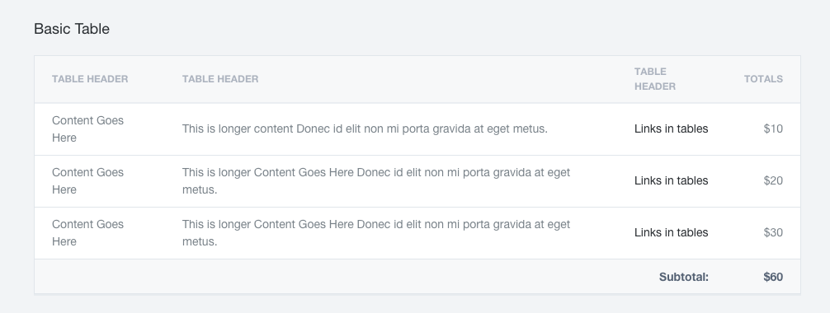Screen dimensions: 830x313
Task: Click the Totals column heading
Action: pos(763,79)
